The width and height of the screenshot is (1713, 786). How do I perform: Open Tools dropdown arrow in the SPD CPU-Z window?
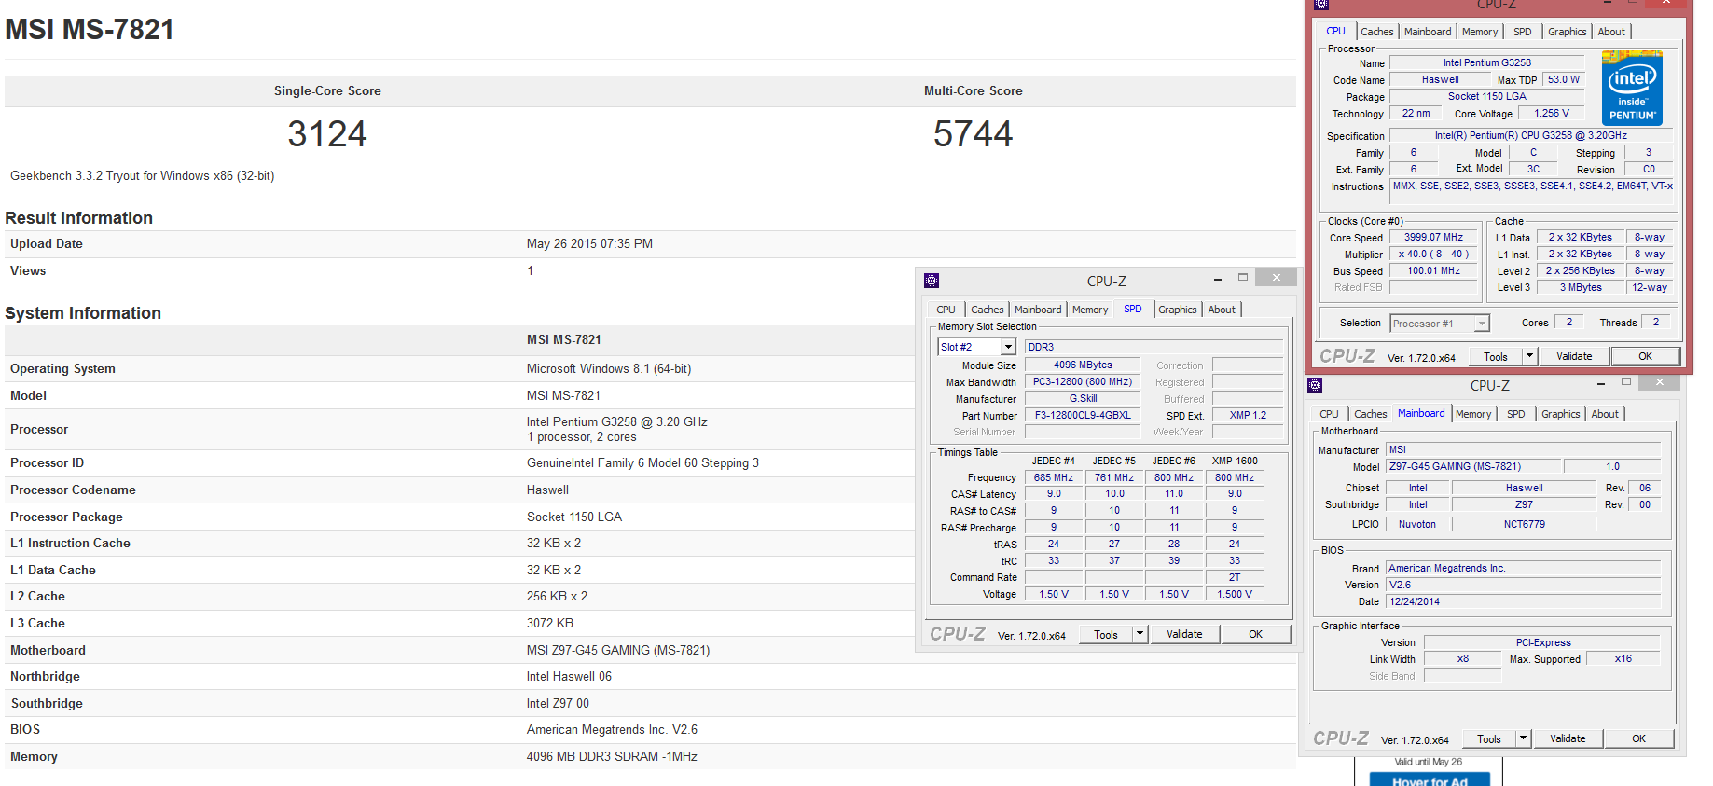point(1140,634)
